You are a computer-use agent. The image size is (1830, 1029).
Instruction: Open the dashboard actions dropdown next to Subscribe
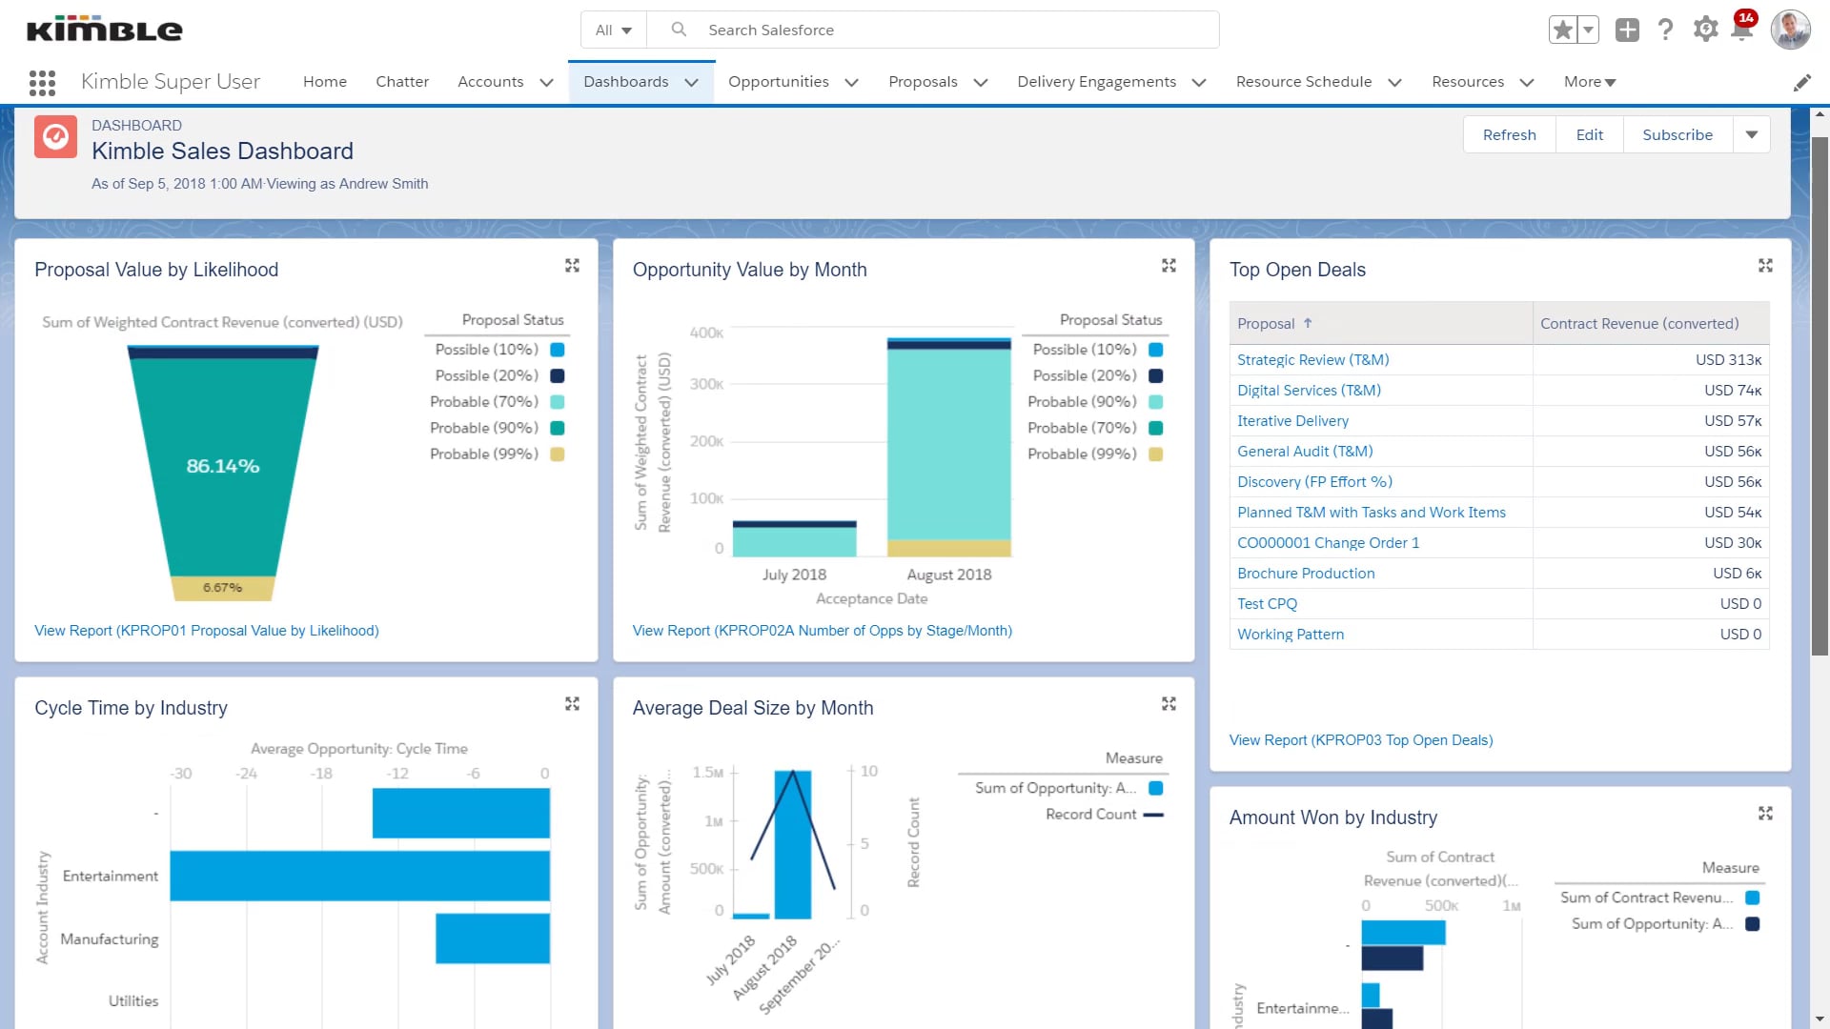(1752, 135)
